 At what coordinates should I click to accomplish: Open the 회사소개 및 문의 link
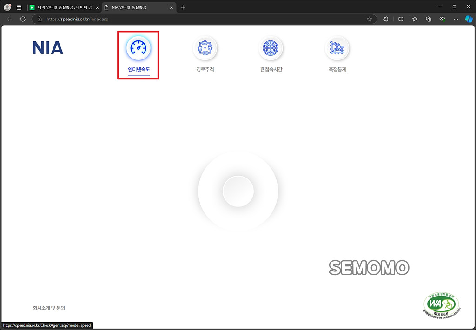point(49,308)
